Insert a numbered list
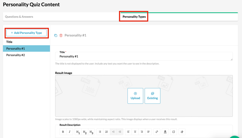The width and height of the screenshot is (242, 138). [x=107, y=132]
